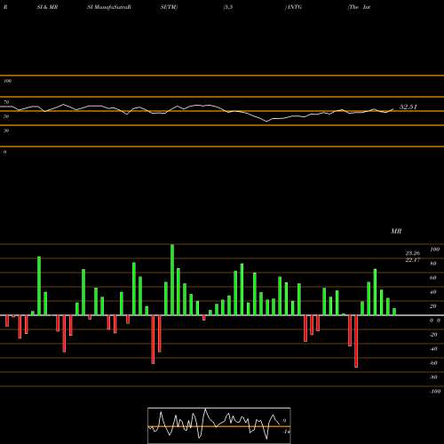Click the 23.26 value label

point(413,253)
